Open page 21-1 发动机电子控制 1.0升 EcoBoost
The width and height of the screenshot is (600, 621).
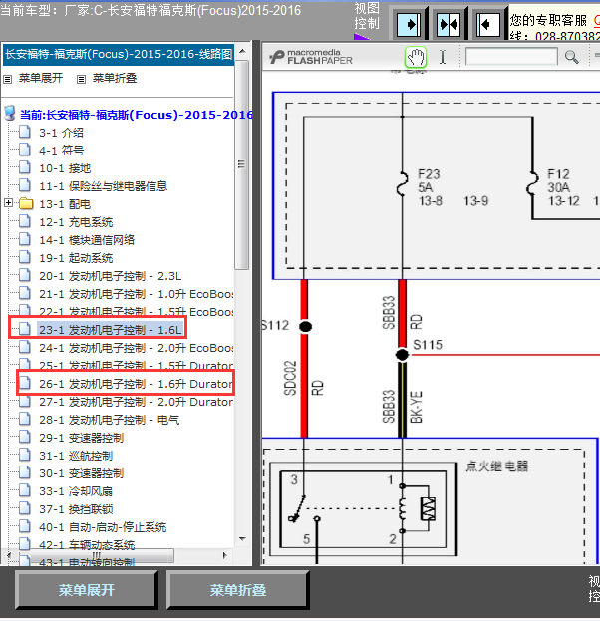coord(136,294)
